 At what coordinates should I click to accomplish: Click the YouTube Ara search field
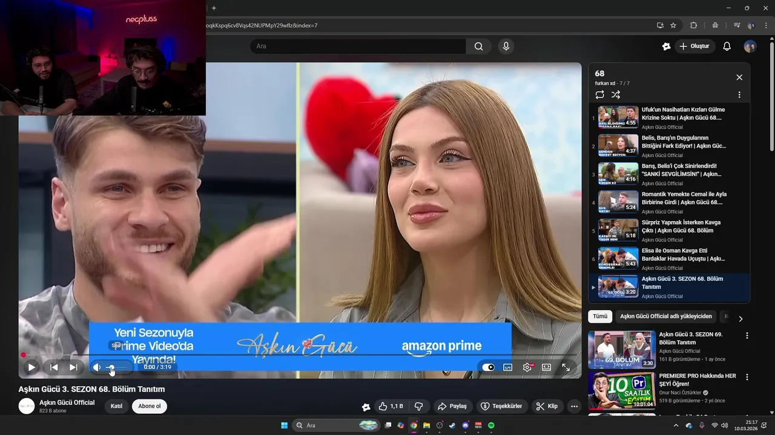click(x=358, y=46)
